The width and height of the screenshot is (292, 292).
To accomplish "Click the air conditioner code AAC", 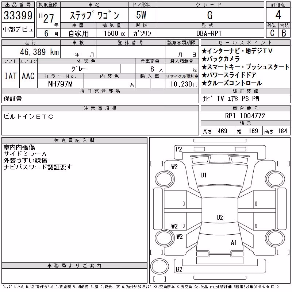I will pyautogui.click(x=28, y=76).
